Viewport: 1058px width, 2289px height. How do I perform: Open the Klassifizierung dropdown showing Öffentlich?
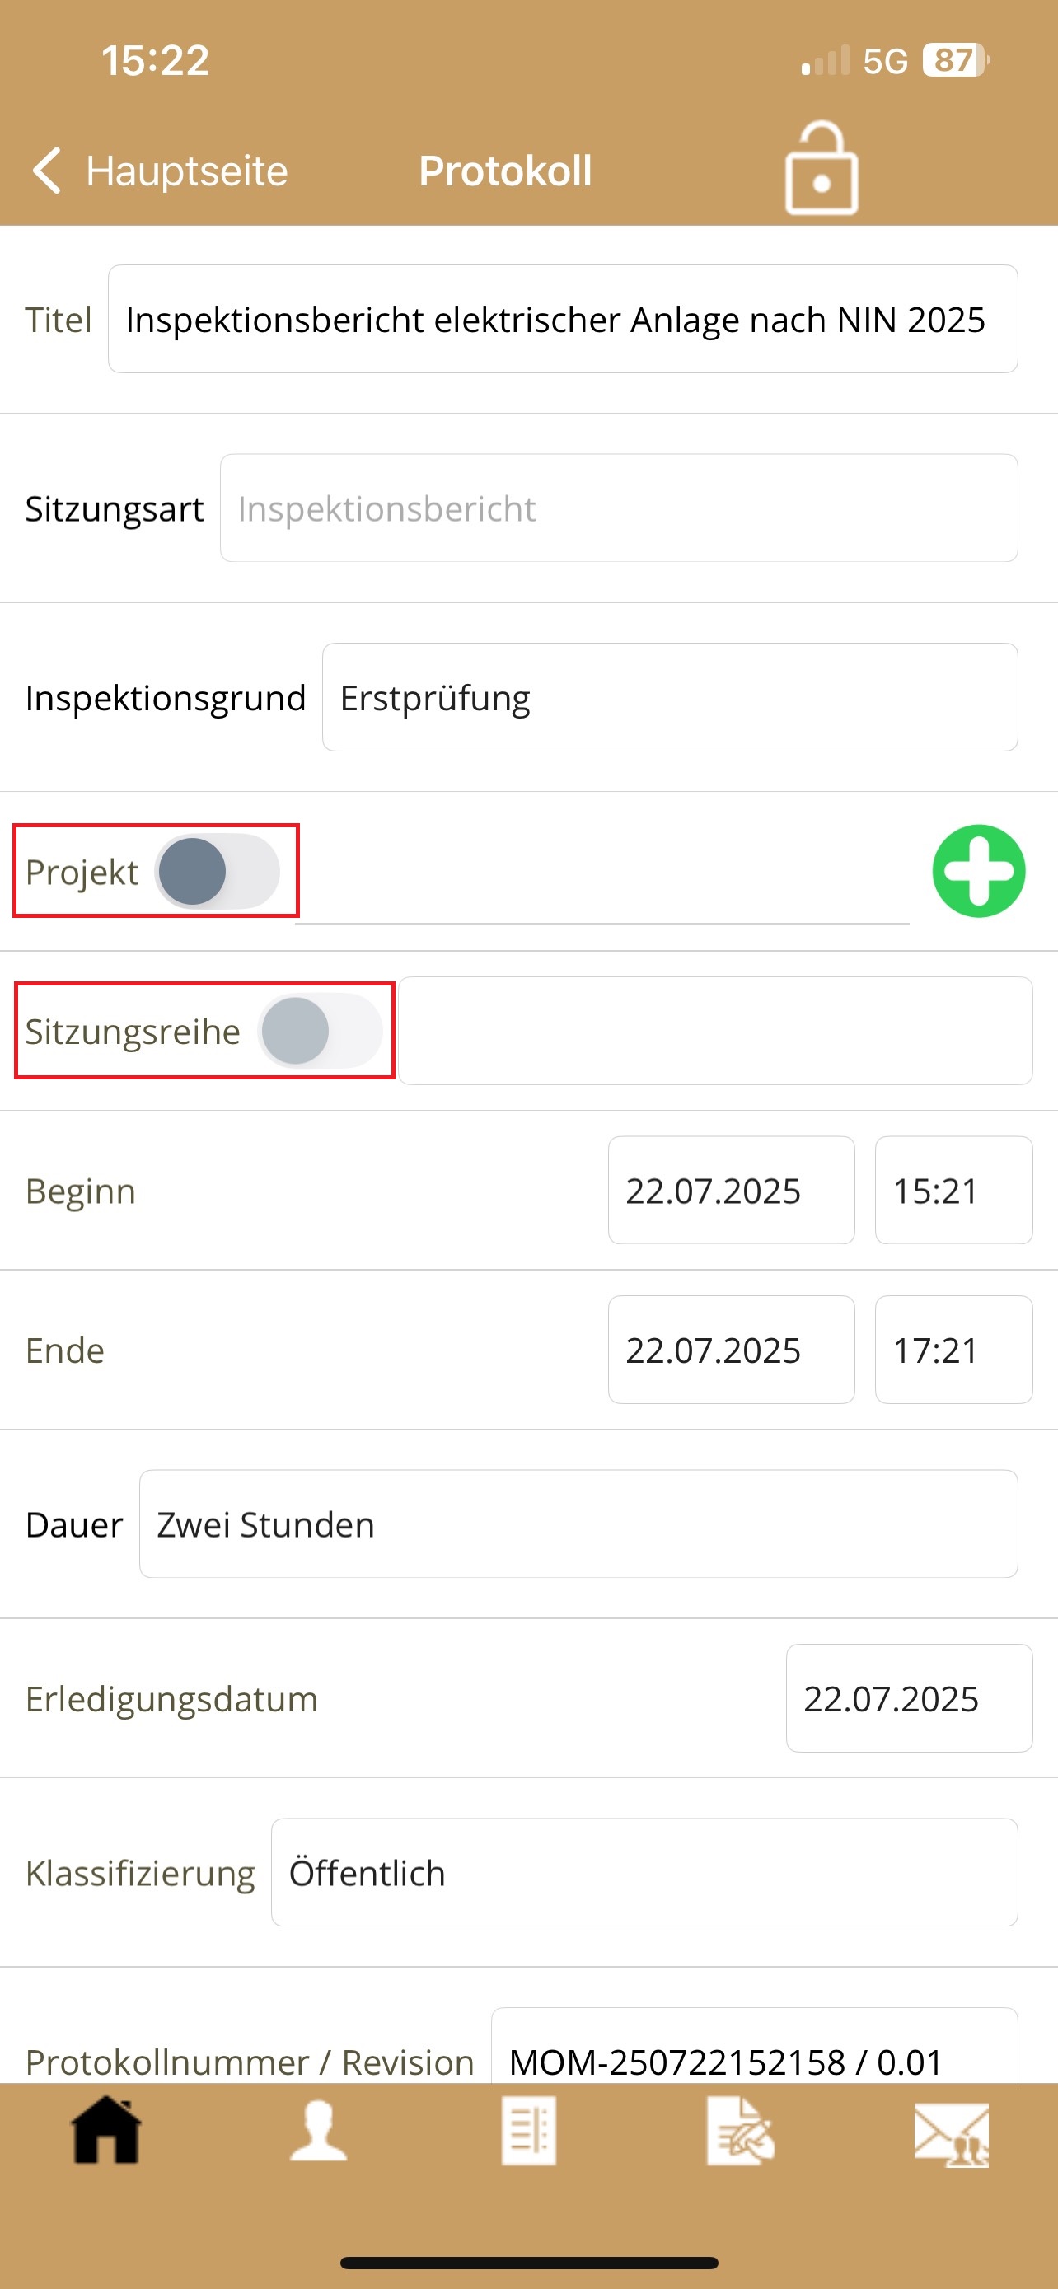[644, 1872]
